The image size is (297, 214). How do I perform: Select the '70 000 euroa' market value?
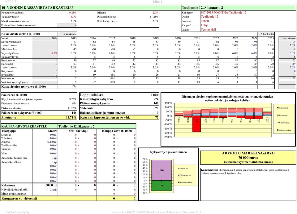(248, 158)
